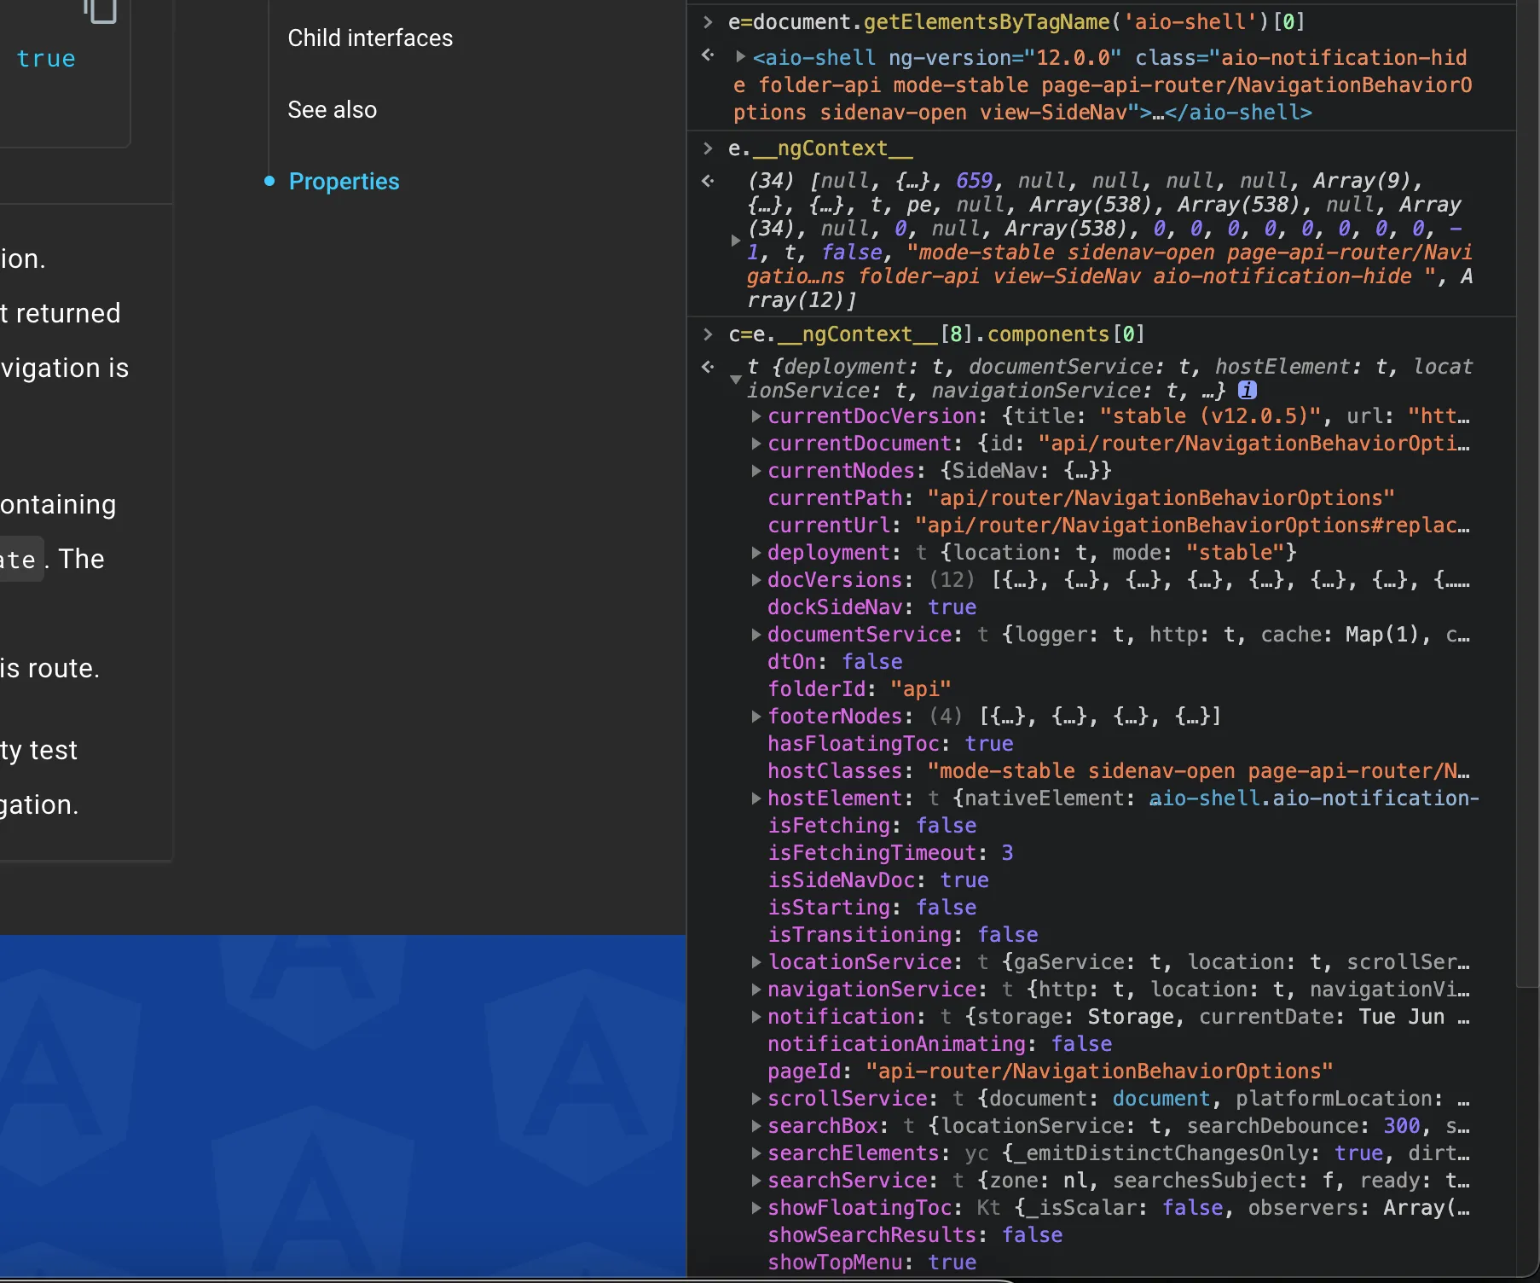The height and width of the screenshot is (1283, 1540).
Task: Expand the searchService property
Action: coord(756,1181)
